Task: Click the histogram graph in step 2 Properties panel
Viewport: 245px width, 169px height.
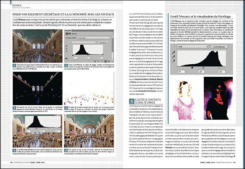Action: [x=88, y=50]
